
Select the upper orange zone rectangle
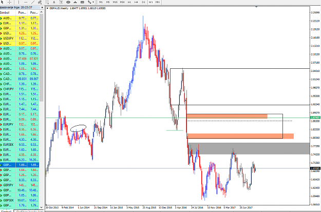coord(227,116)
